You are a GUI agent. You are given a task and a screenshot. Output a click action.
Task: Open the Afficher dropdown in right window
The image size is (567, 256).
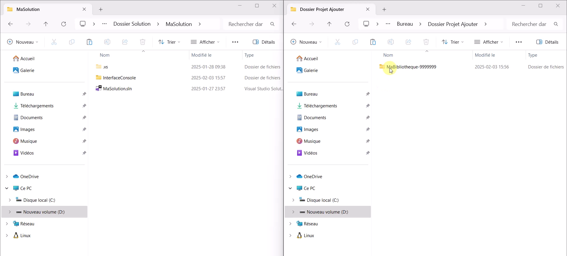point(488,42)
